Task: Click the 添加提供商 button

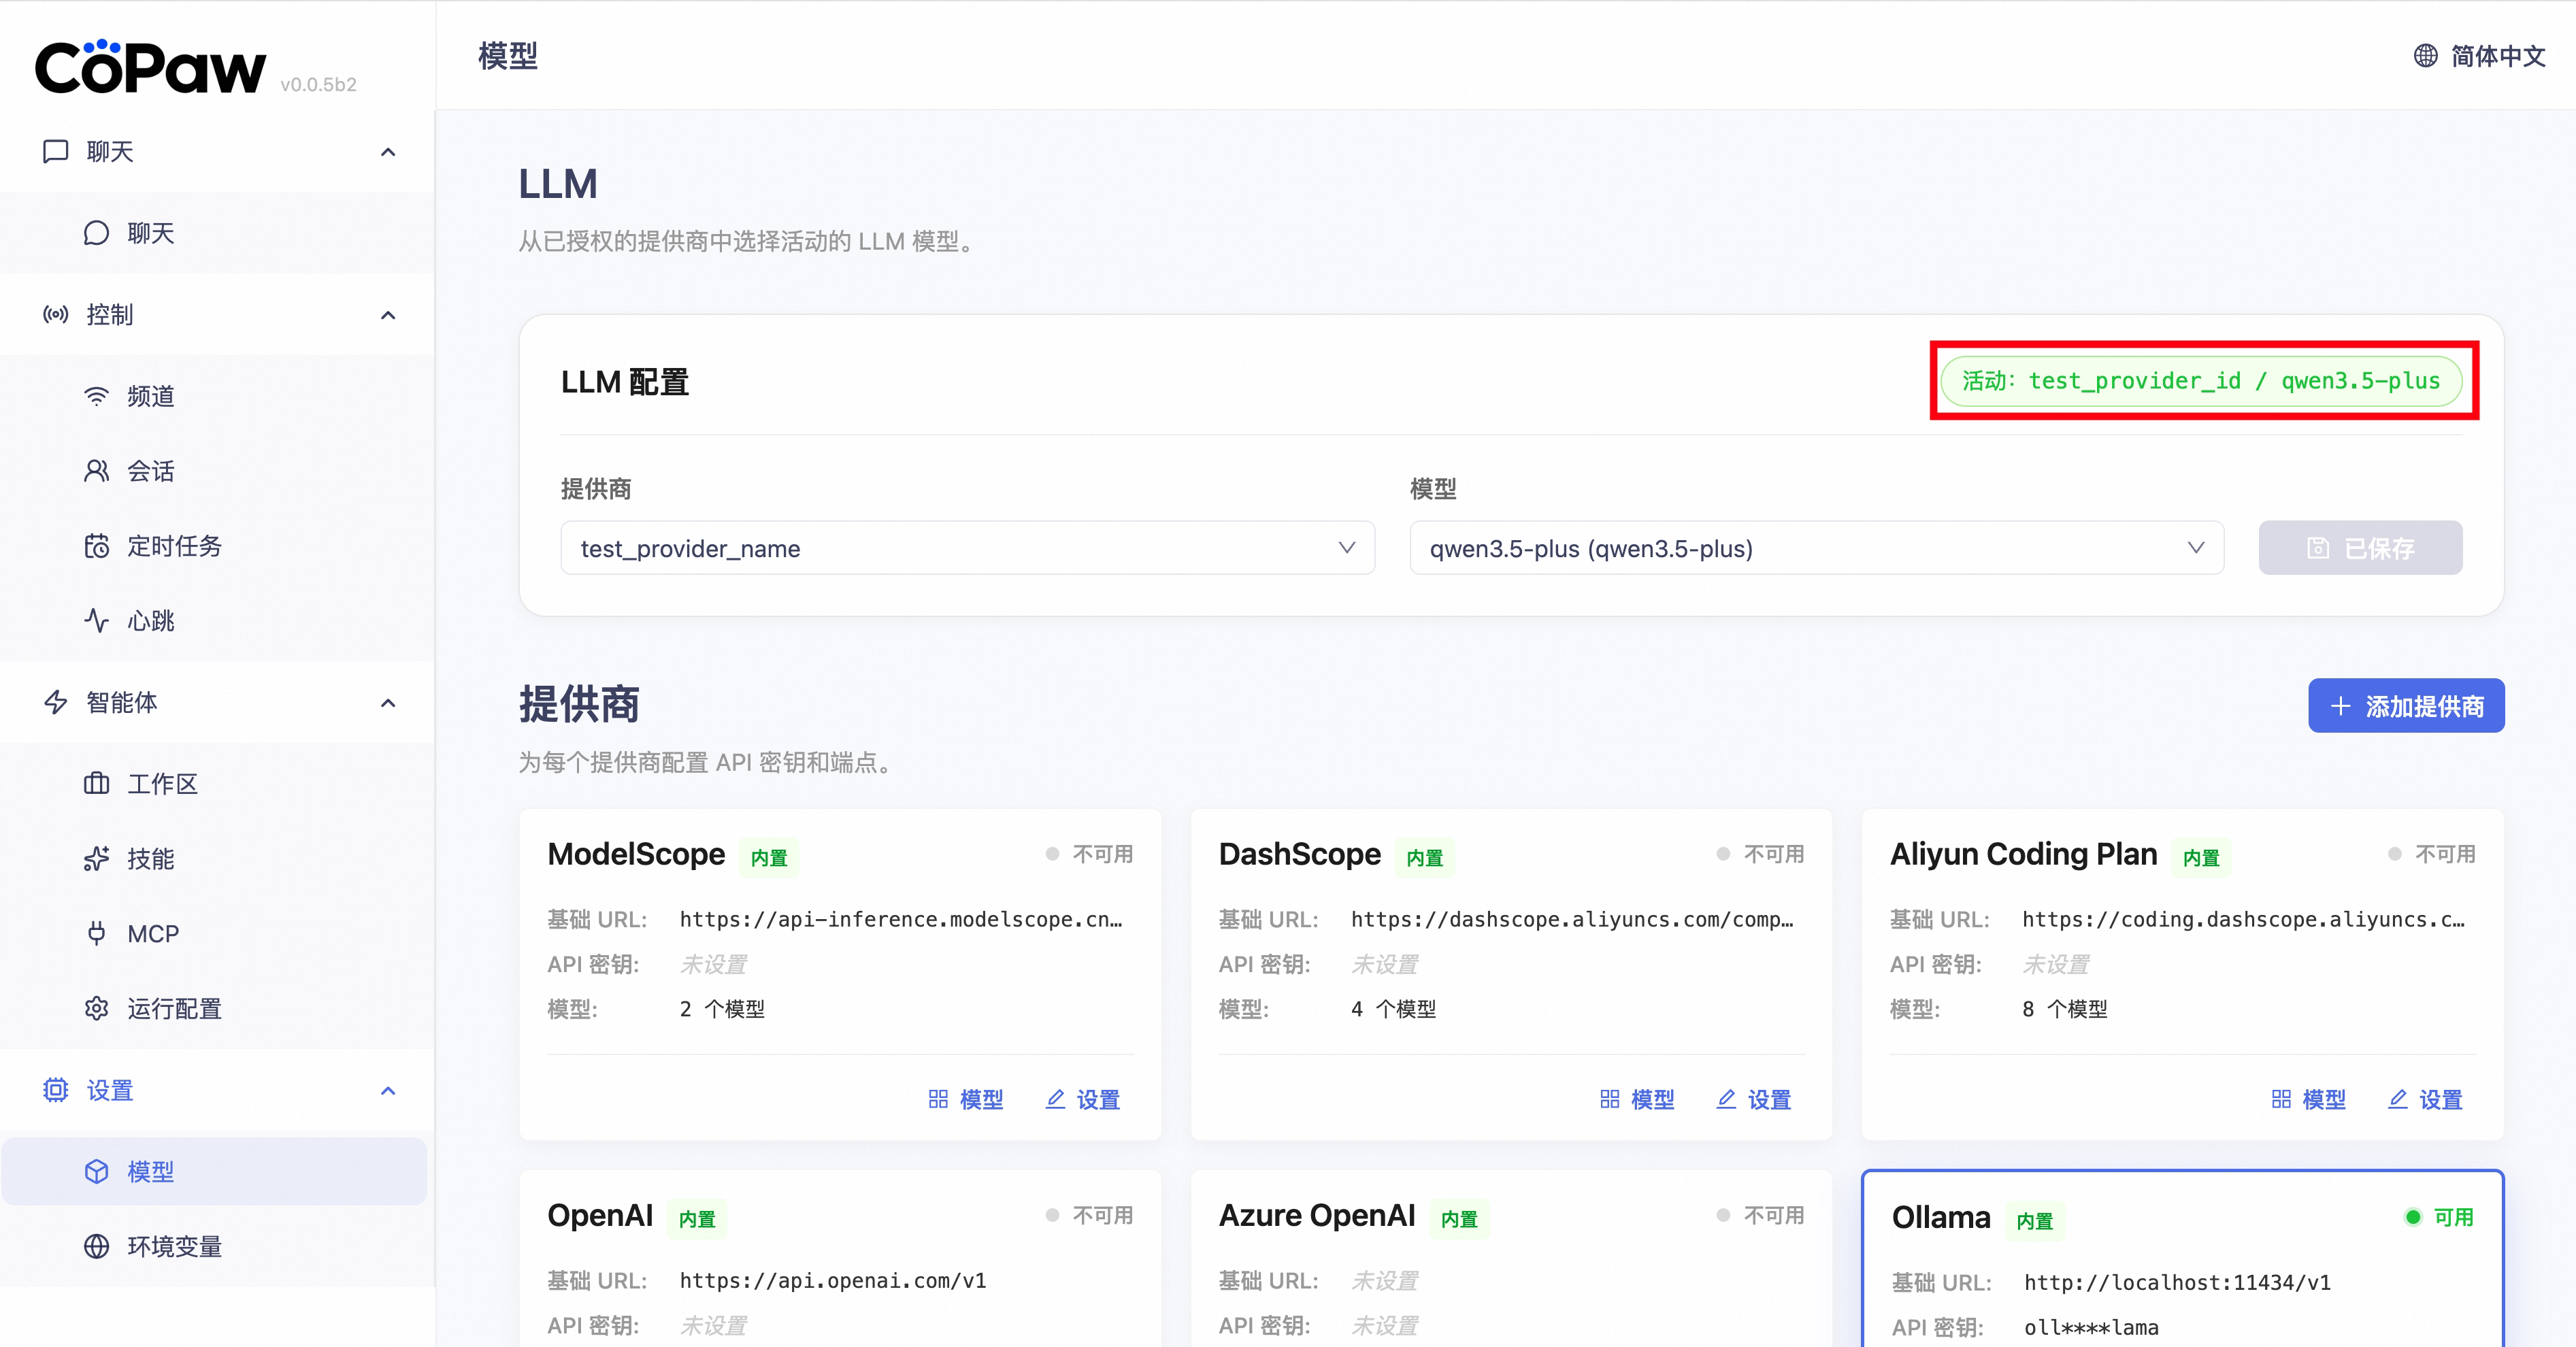Action: [2405, 706]
